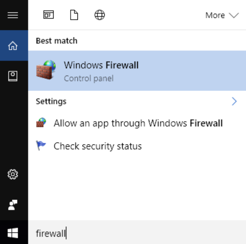Open the Notebook sidebar icon
This screenshot has height=244, width=246.
(13, 76)
